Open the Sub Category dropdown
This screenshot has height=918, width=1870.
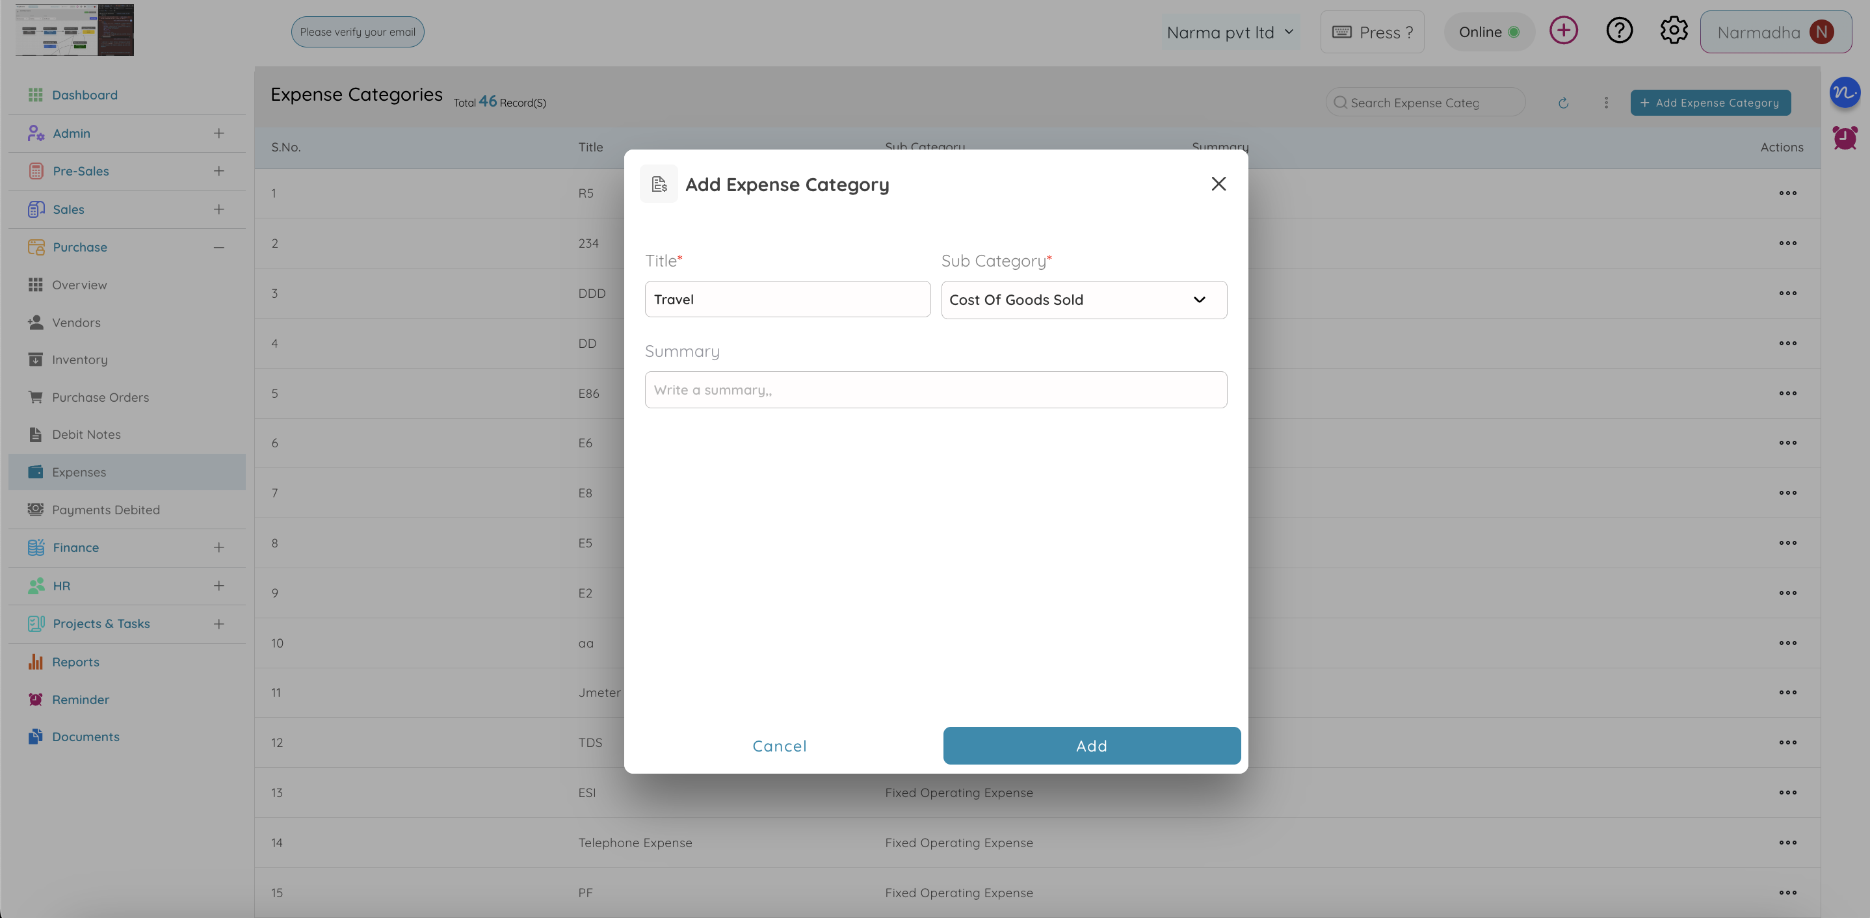[1084, 299]
